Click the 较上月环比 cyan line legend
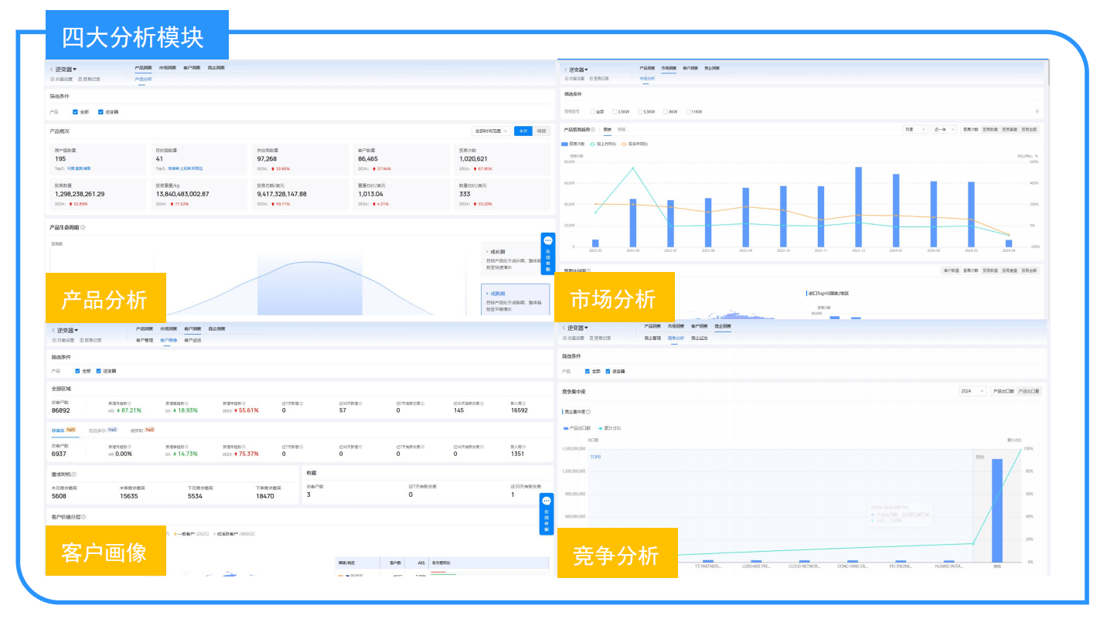Image resolution: width=1107 pixels, height=619 pixels. (594, 145)
